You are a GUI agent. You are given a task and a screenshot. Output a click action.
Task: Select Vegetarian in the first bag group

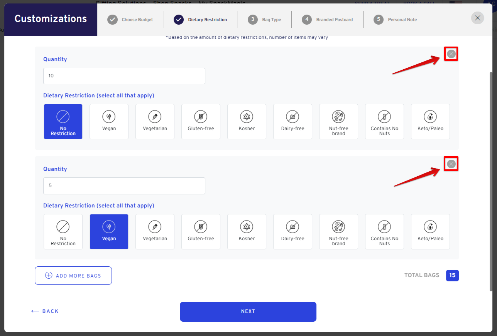point(155,122)
